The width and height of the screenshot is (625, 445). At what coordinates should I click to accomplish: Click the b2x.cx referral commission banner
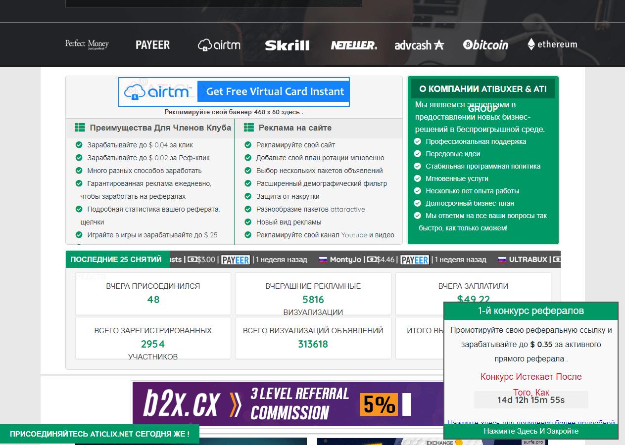(287, 403)
